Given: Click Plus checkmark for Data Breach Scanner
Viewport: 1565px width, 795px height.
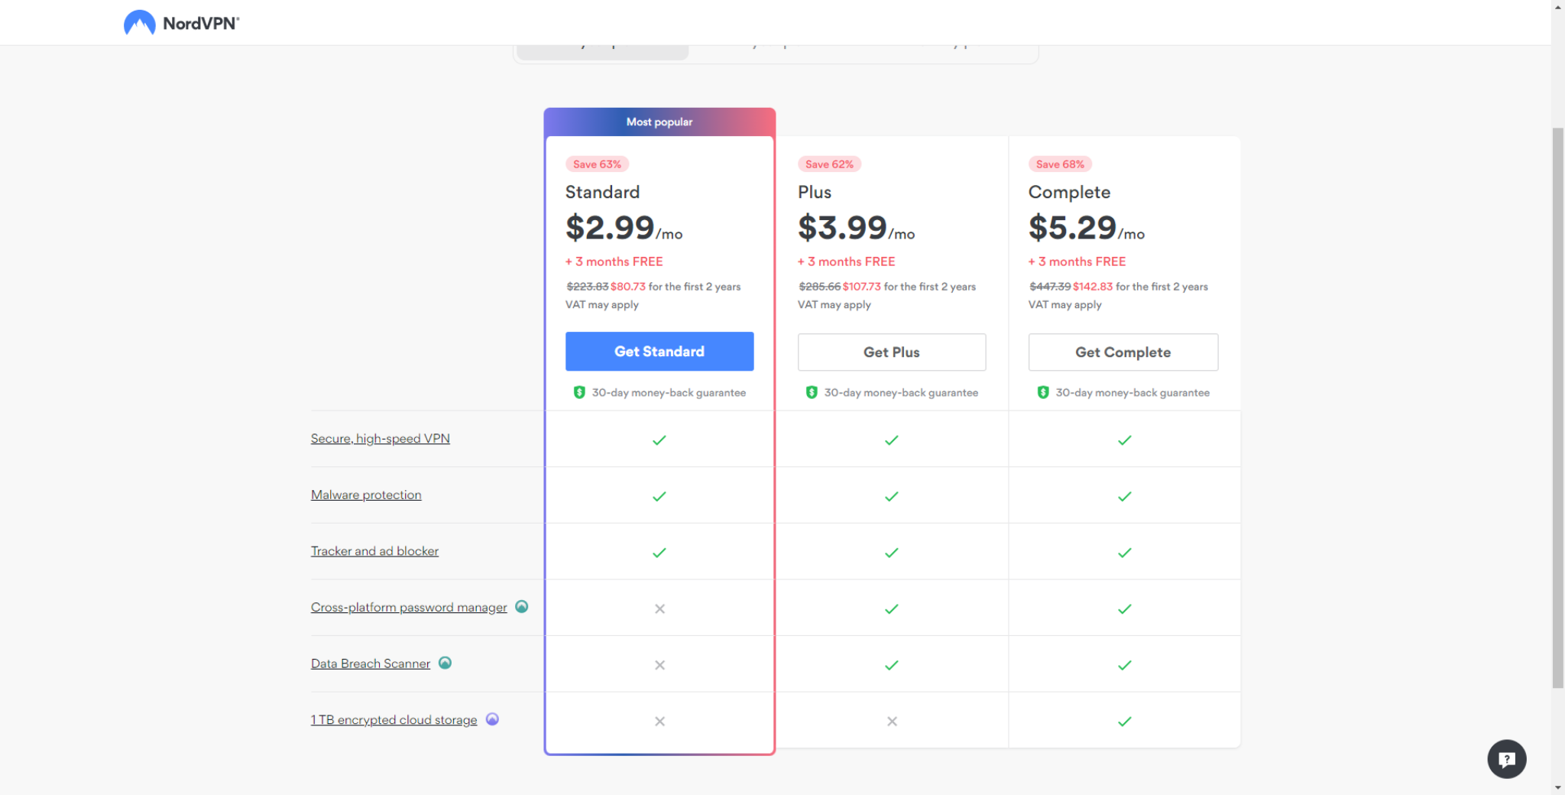Looking at the screenshot, I should 892,665.
